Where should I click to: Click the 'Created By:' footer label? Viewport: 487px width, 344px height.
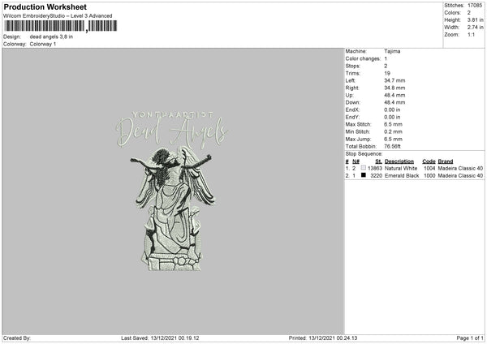tap(17, 338)
